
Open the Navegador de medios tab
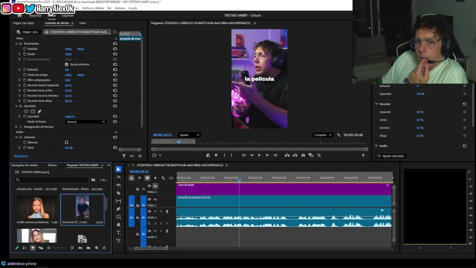[25, 165]
